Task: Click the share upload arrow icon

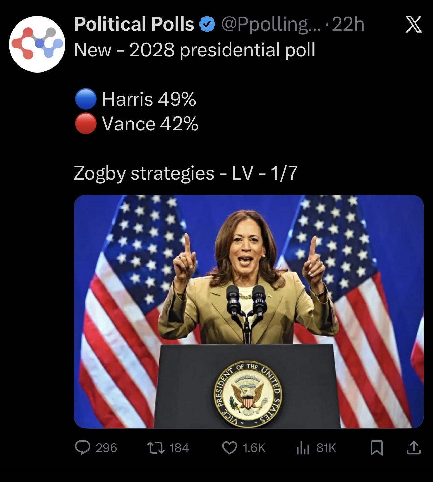Action: click(x=413, y=447)
